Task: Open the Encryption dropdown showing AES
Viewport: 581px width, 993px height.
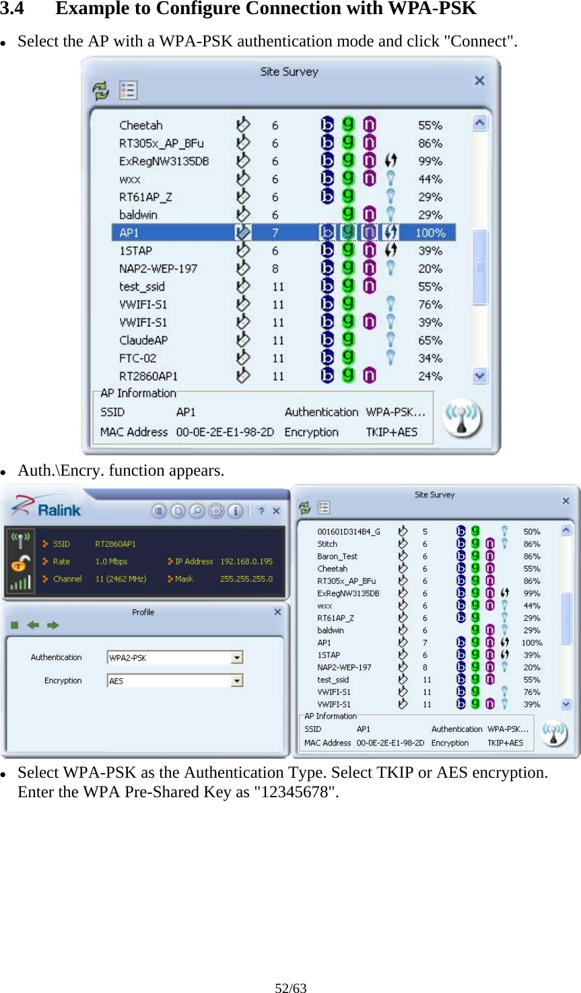Action: pyautogui.click(x=237, y=680)
